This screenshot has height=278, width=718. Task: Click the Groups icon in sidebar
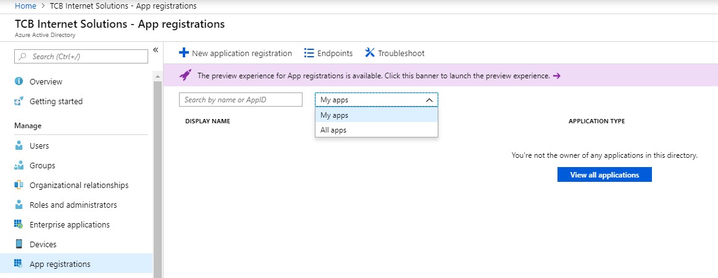[x=19, y=165]
